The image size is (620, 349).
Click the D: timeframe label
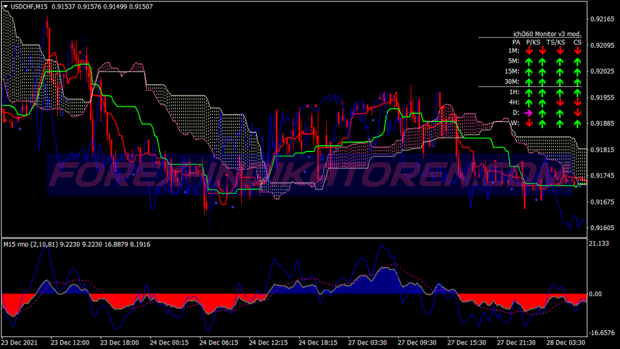point(516,113)
